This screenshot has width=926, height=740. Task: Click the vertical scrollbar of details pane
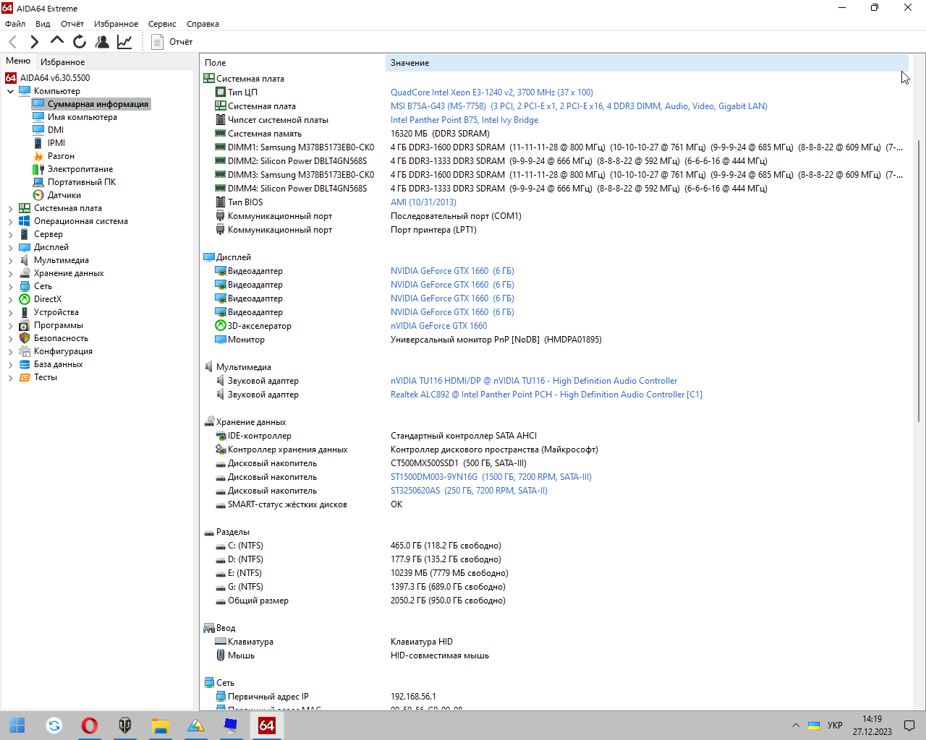pos(919,282)
